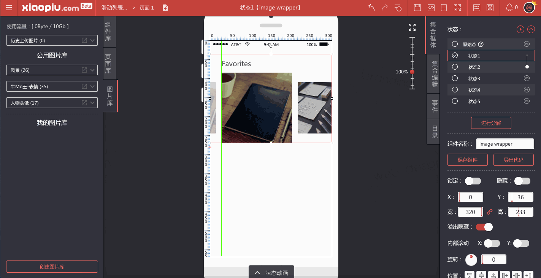Click the 滑动列表... breadcrumb link

point(114,8)
